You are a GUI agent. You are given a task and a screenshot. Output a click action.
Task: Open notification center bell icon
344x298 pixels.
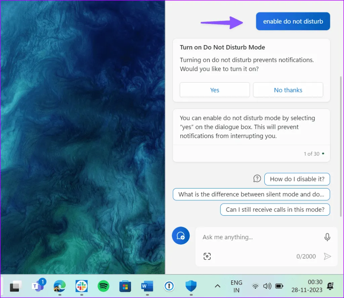(x=331, y=286)
